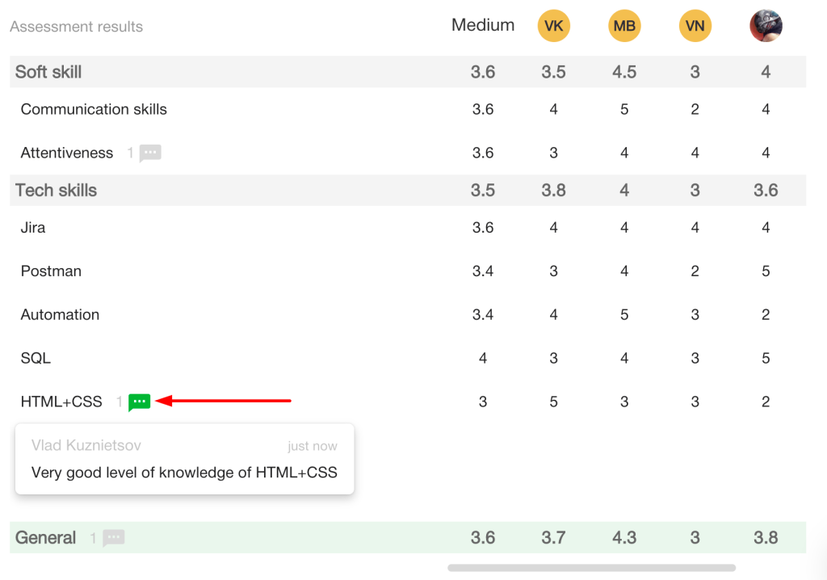
Task: Select VN's score of 2 for Postman
Action: click(x=695, y=271)
